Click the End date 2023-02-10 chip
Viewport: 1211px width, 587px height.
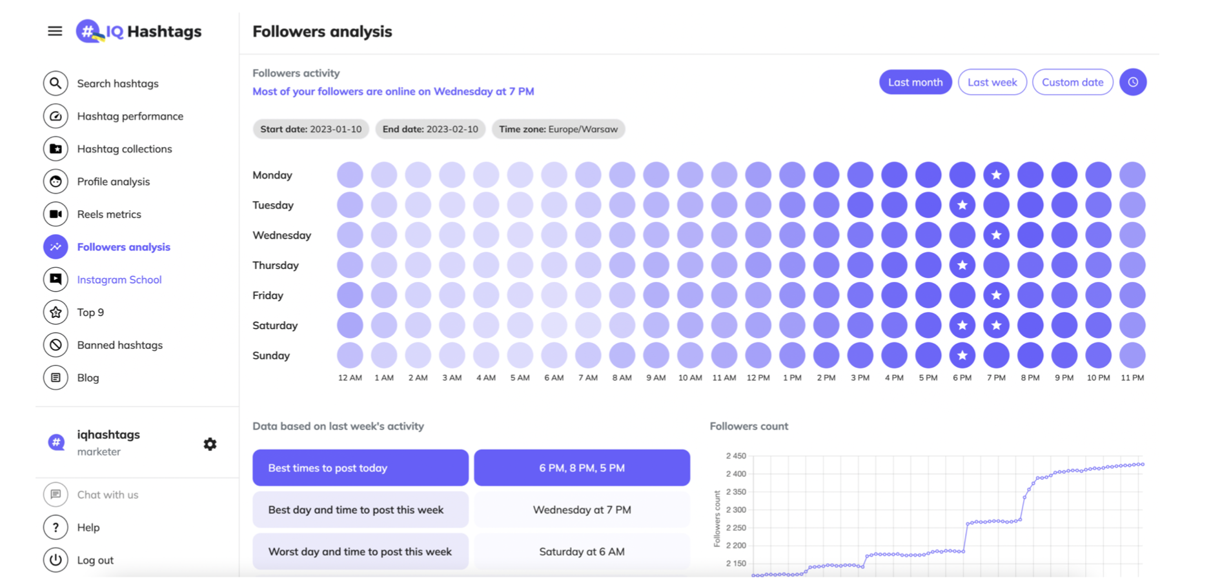click(x=430, y=129)
